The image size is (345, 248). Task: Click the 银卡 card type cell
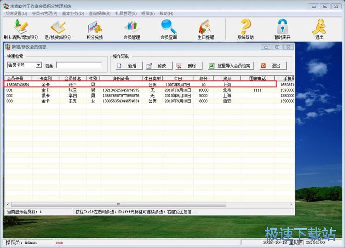46,96
